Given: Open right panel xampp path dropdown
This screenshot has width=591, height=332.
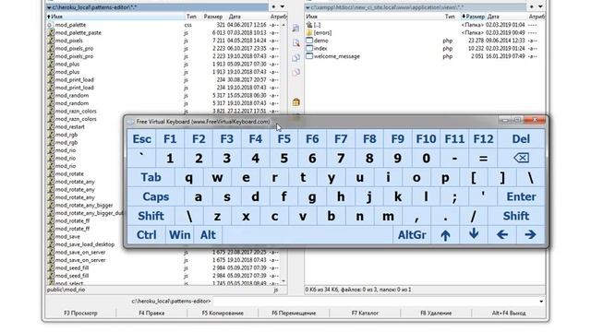Looking at the screenshot, I should [308, 7].
